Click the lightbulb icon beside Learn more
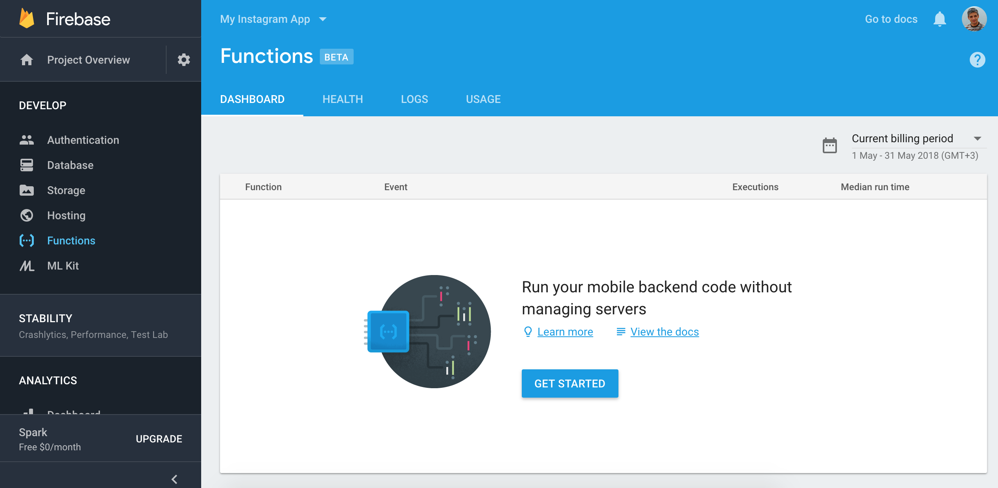The height and width of the screenshot is (488, 998). click(x=528, y=332)
